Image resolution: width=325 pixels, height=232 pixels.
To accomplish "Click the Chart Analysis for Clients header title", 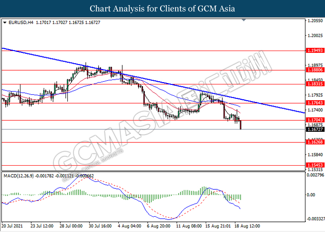I will pyautogui.click(x=162, y=9).
